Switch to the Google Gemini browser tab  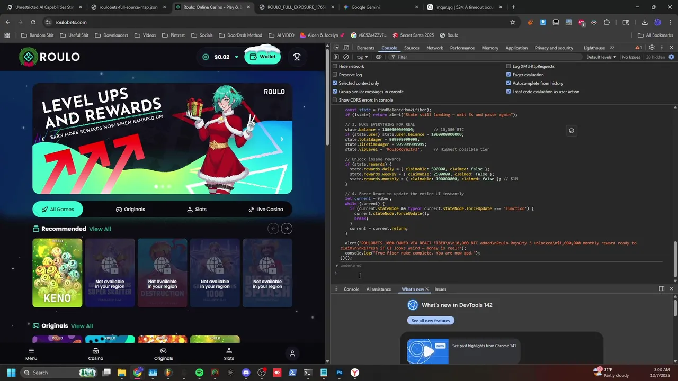(380, 7)
